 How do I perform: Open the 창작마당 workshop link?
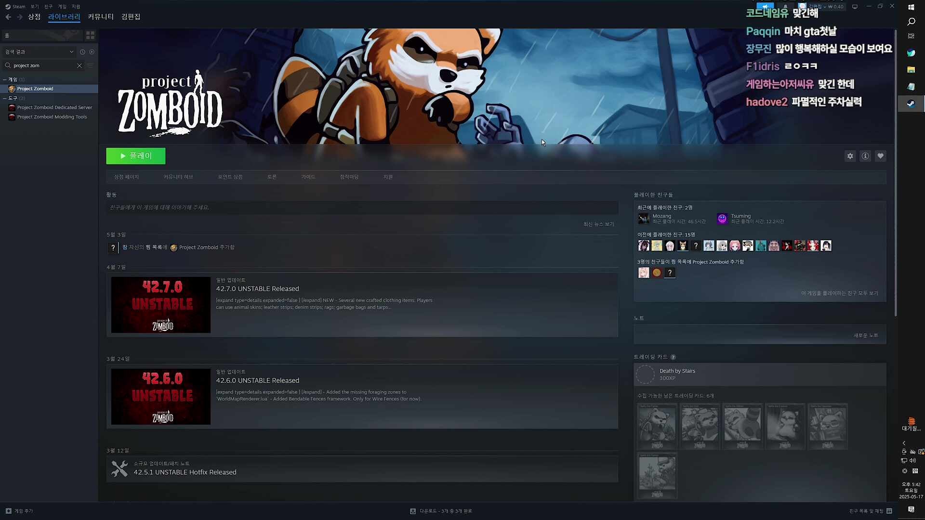[349, 177]
